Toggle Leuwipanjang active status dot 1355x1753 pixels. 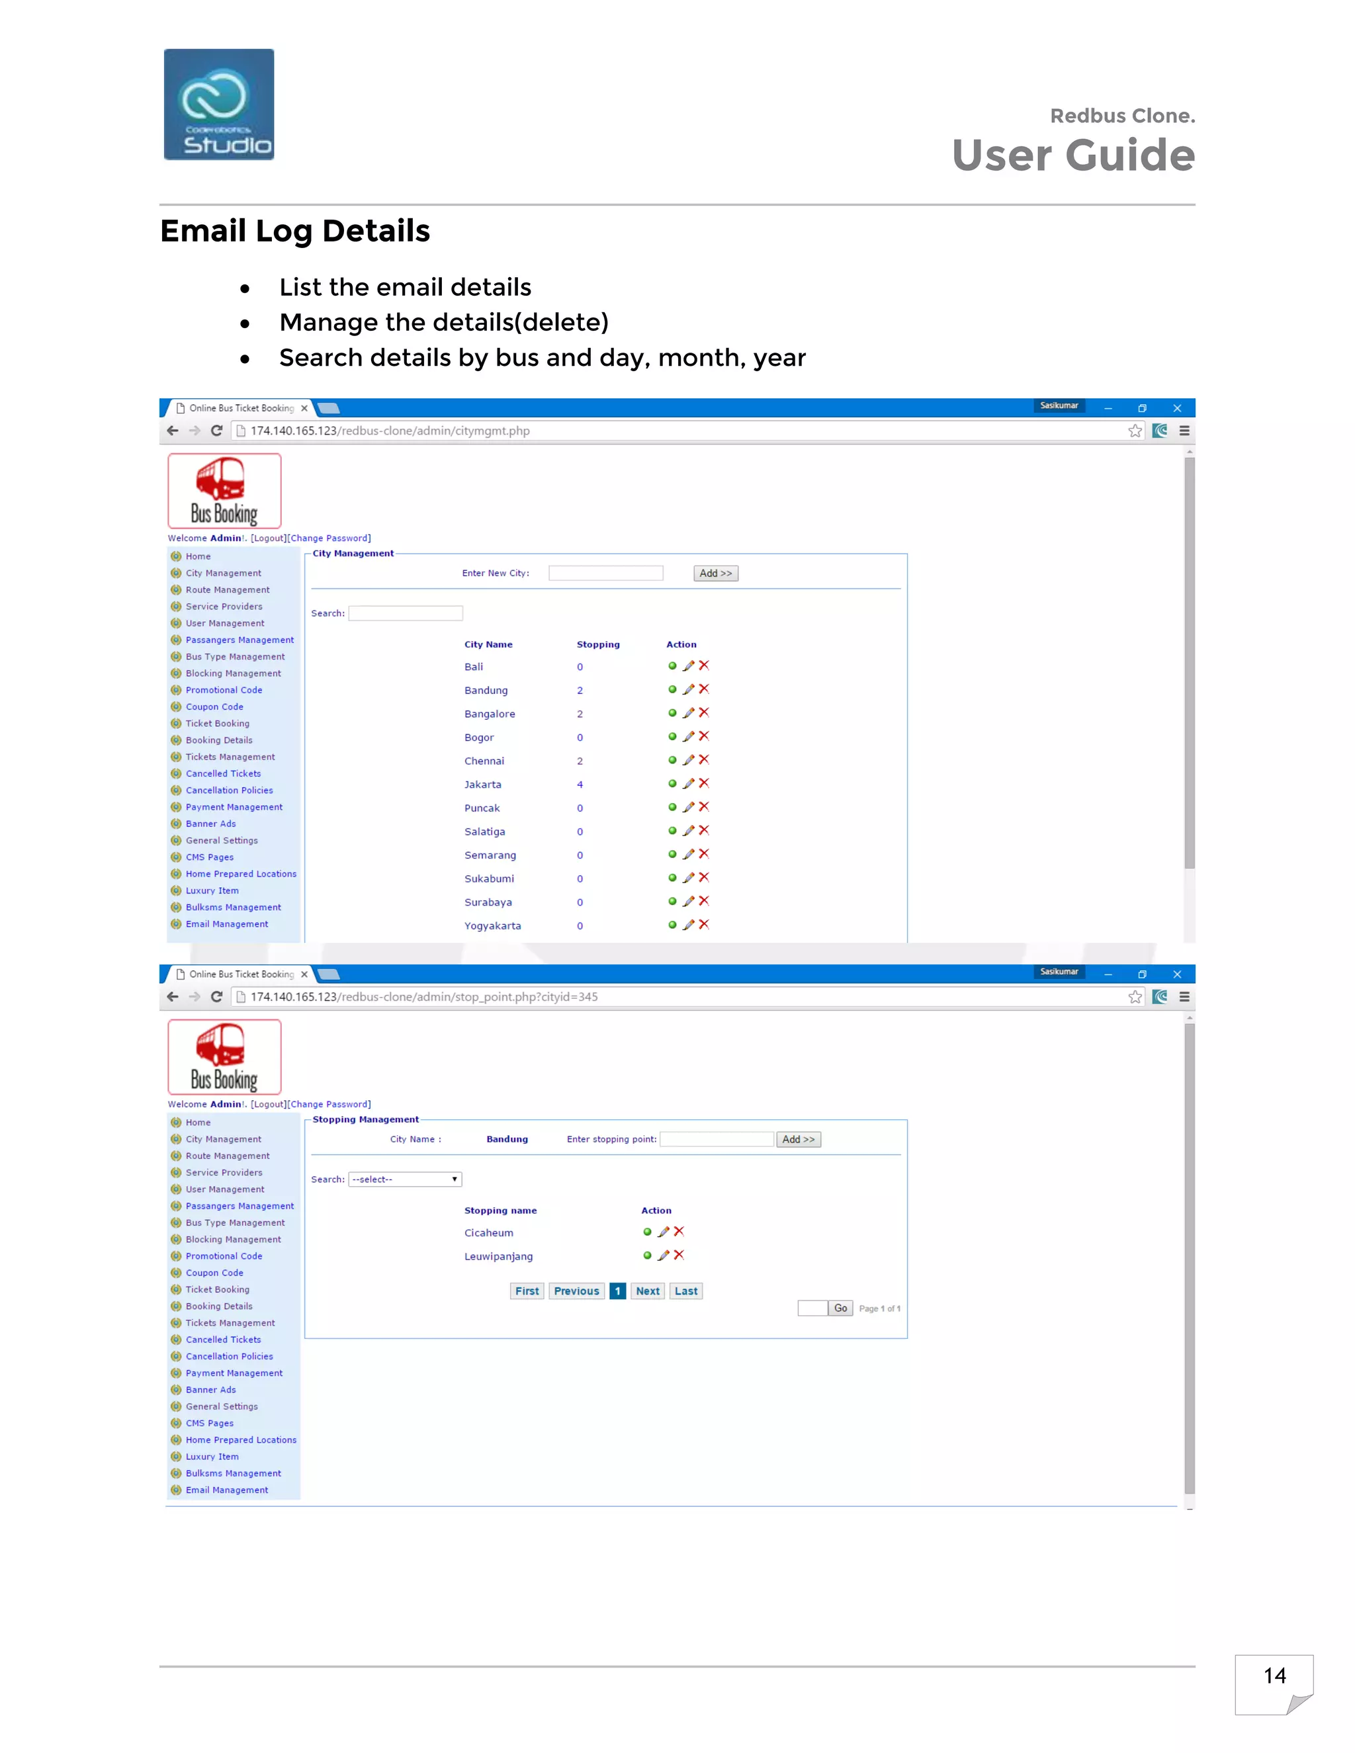click(x=648, y=1256)
